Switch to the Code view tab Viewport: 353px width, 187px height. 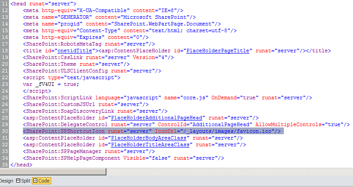click(x=42, y=181)
